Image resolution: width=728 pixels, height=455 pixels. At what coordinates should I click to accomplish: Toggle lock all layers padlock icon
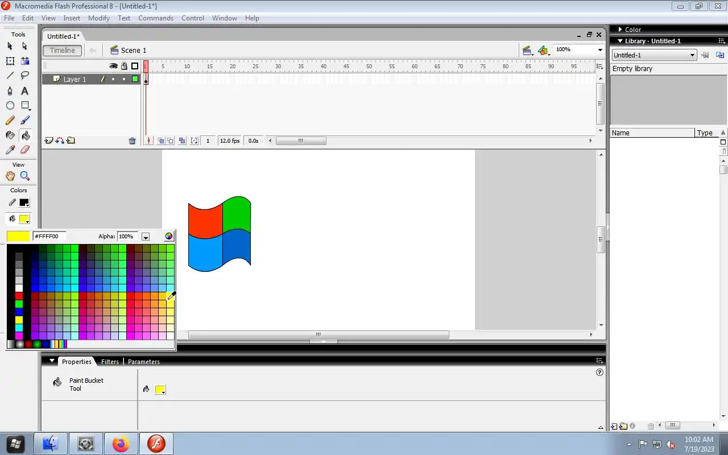coord(124,66)
